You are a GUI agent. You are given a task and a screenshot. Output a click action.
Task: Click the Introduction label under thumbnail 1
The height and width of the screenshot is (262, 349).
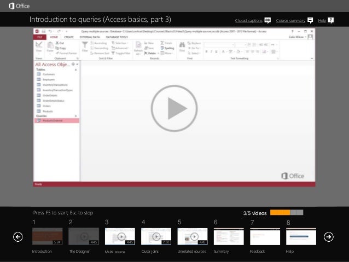click(42, 251)
